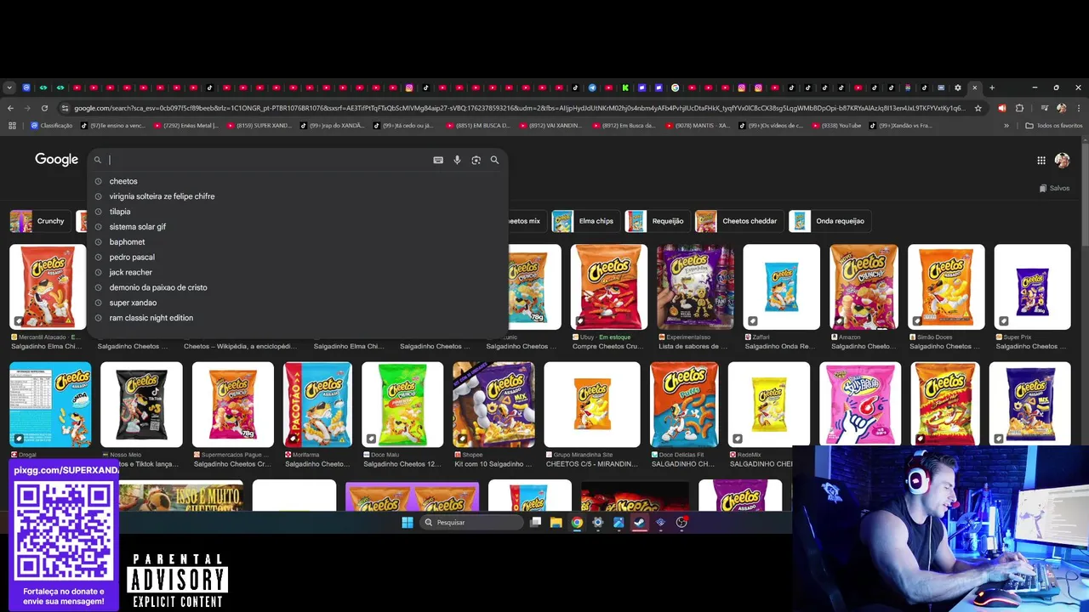Open Salvos saved items
The height and width of the screenshot is (612, 1089).
pyautogui.click(x=1055, y=188)
